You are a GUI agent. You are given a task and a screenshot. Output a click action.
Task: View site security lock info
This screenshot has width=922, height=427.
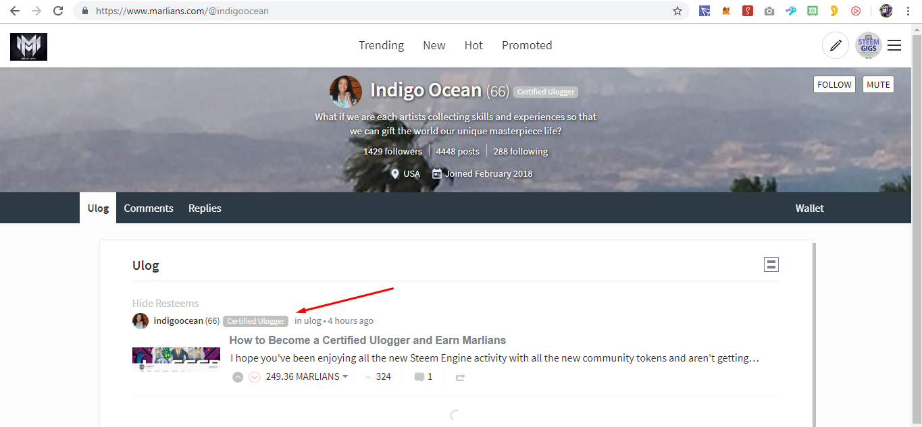coord(85,11)
